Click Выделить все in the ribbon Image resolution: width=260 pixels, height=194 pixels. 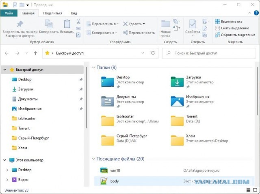click(229, 22)
